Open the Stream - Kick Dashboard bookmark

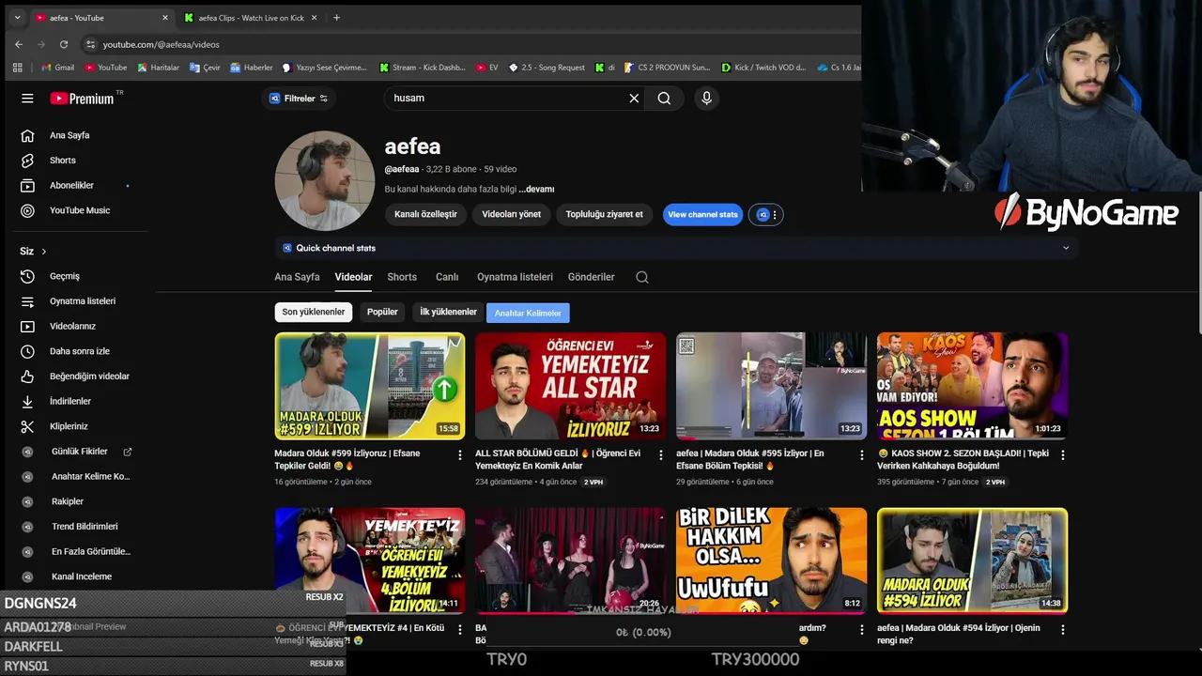click(422, 68)
